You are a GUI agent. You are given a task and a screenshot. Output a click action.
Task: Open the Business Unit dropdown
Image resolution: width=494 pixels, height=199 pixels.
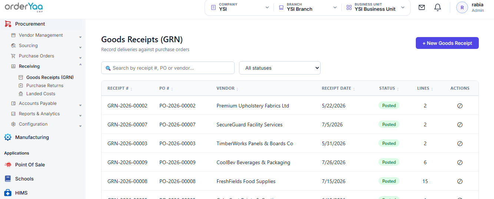375,7
